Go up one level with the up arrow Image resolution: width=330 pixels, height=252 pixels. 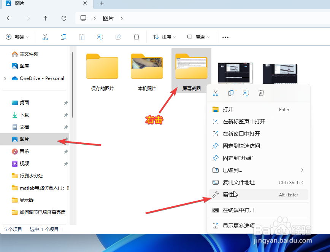[45, 18]
